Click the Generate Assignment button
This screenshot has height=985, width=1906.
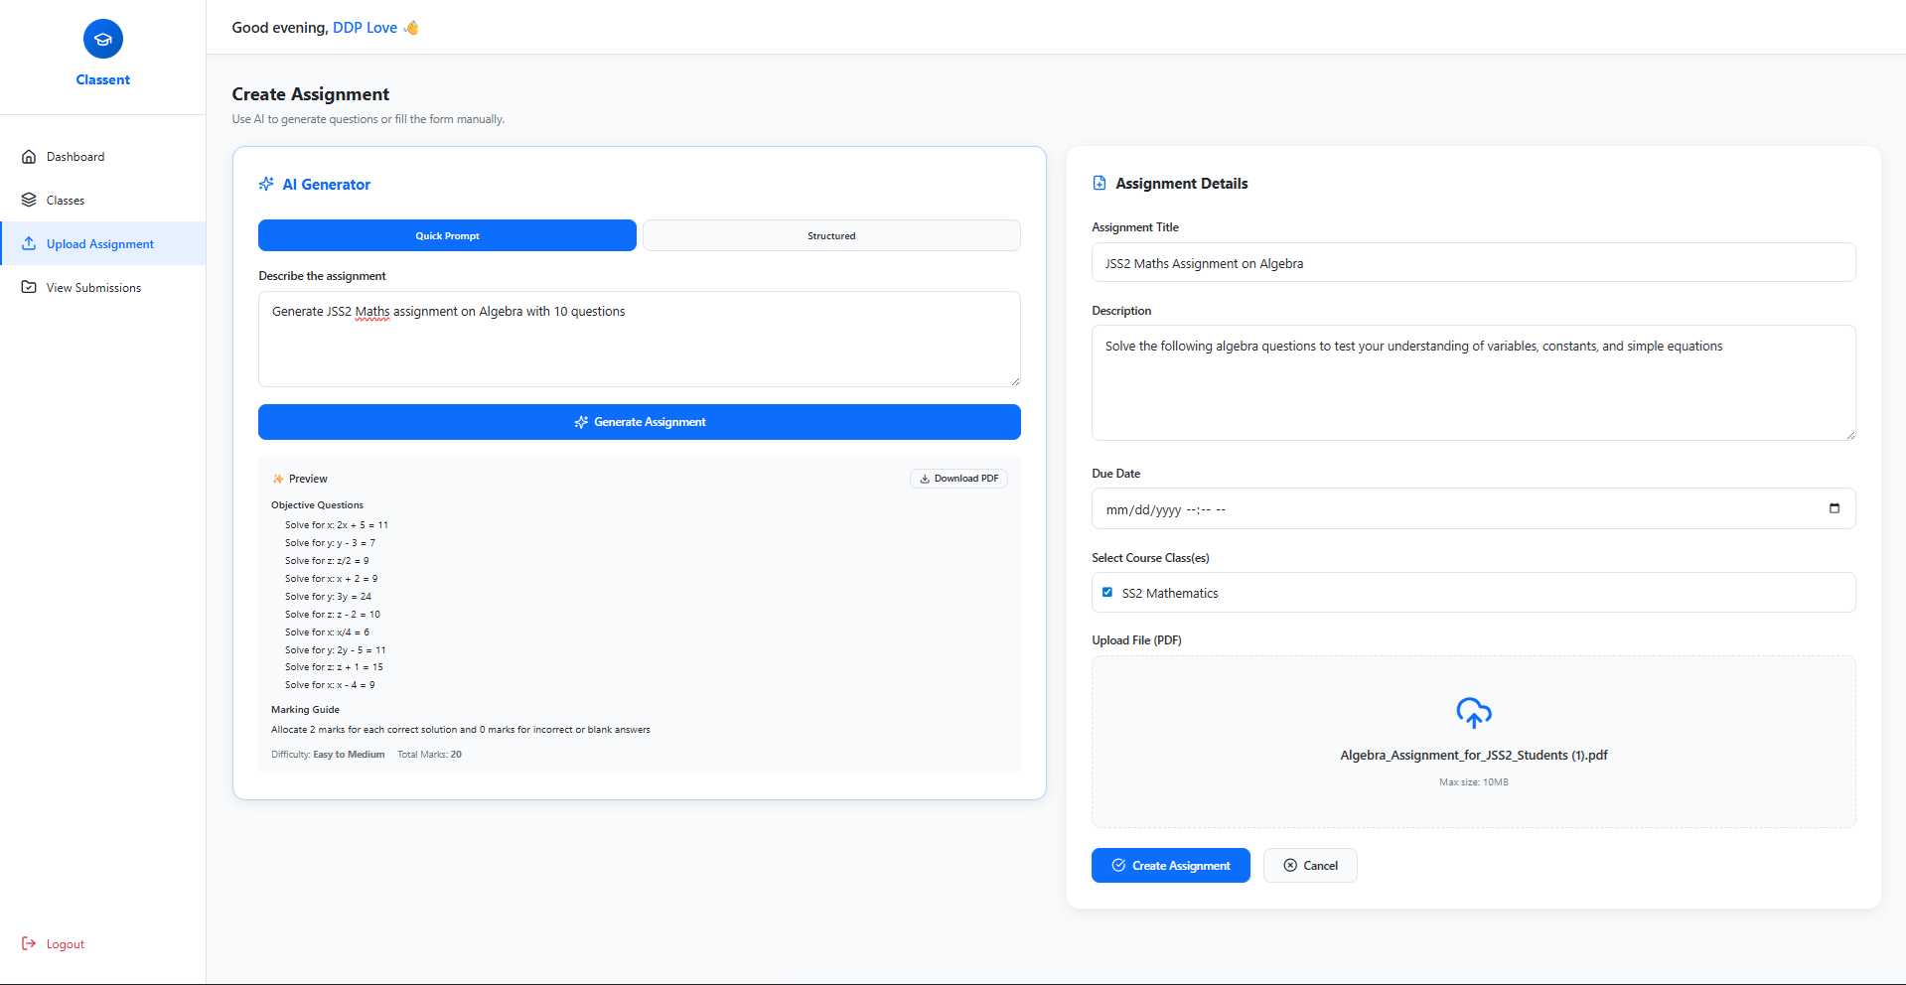pyautogui.click(x=640, y=422)
